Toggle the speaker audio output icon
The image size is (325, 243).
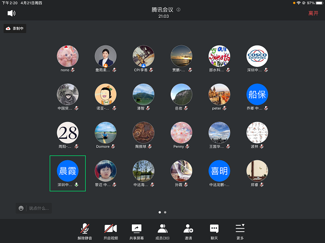12,13
